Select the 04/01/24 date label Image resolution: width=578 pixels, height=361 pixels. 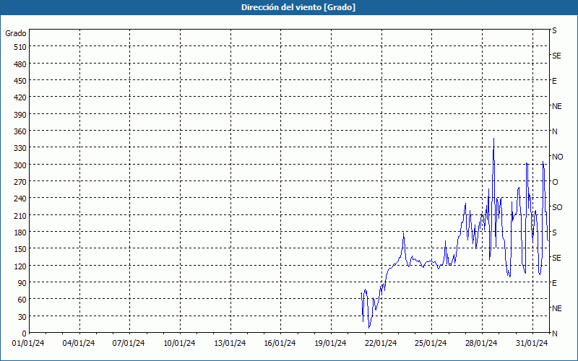point(79,344)
